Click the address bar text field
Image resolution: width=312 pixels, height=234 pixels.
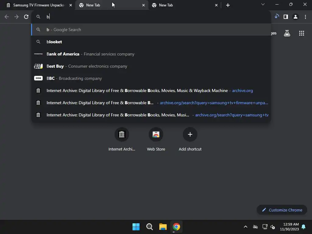(151, 17)
